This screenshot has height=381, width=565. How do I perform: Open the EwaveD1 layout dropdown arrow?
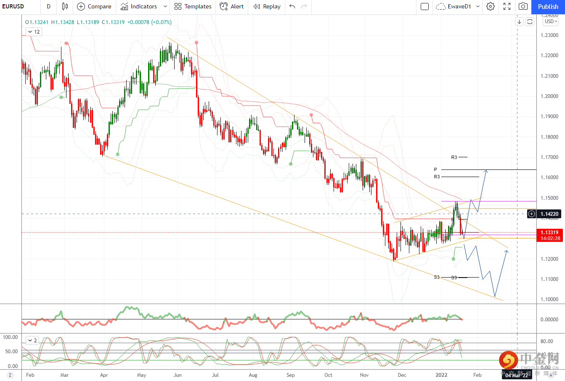(477, 6)
